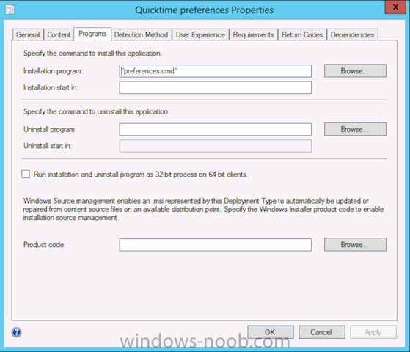Switch to the General tab
This screenshot has width=410, height=352.
[x=28, y=34]
